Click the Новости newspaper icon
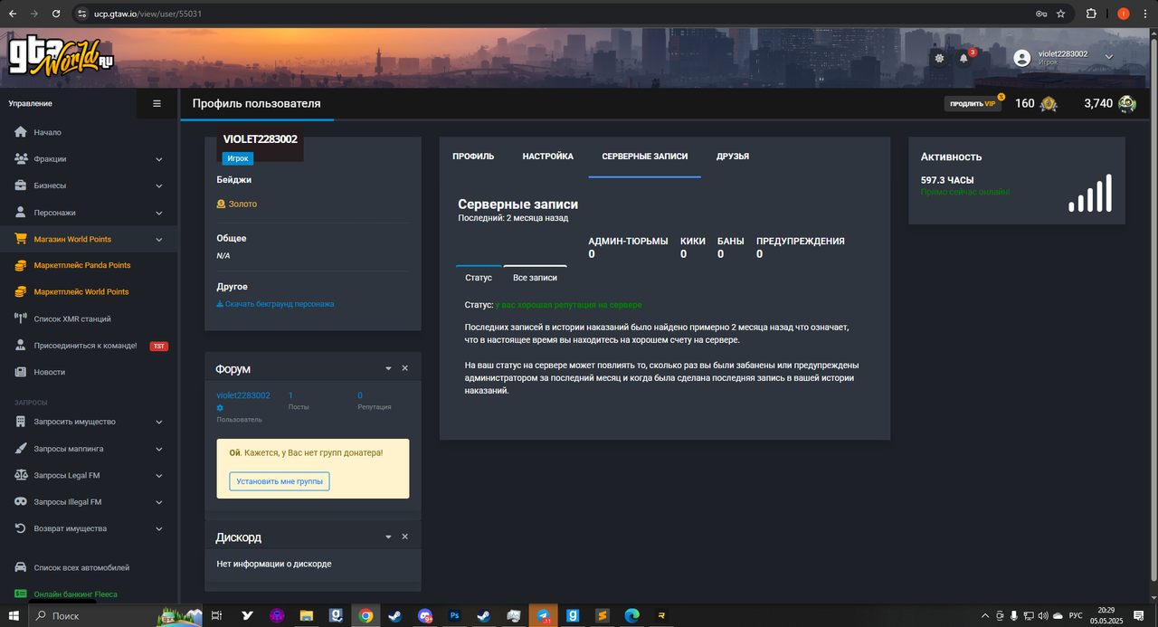The image size is (1158, 627). (21, 372)
